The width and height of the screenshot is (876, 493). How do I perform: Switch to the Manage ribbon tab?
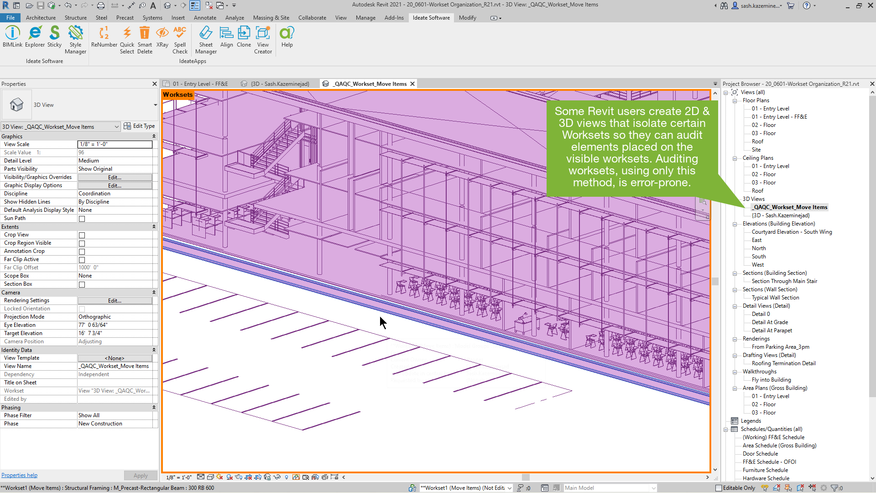(x=365, y=17)
